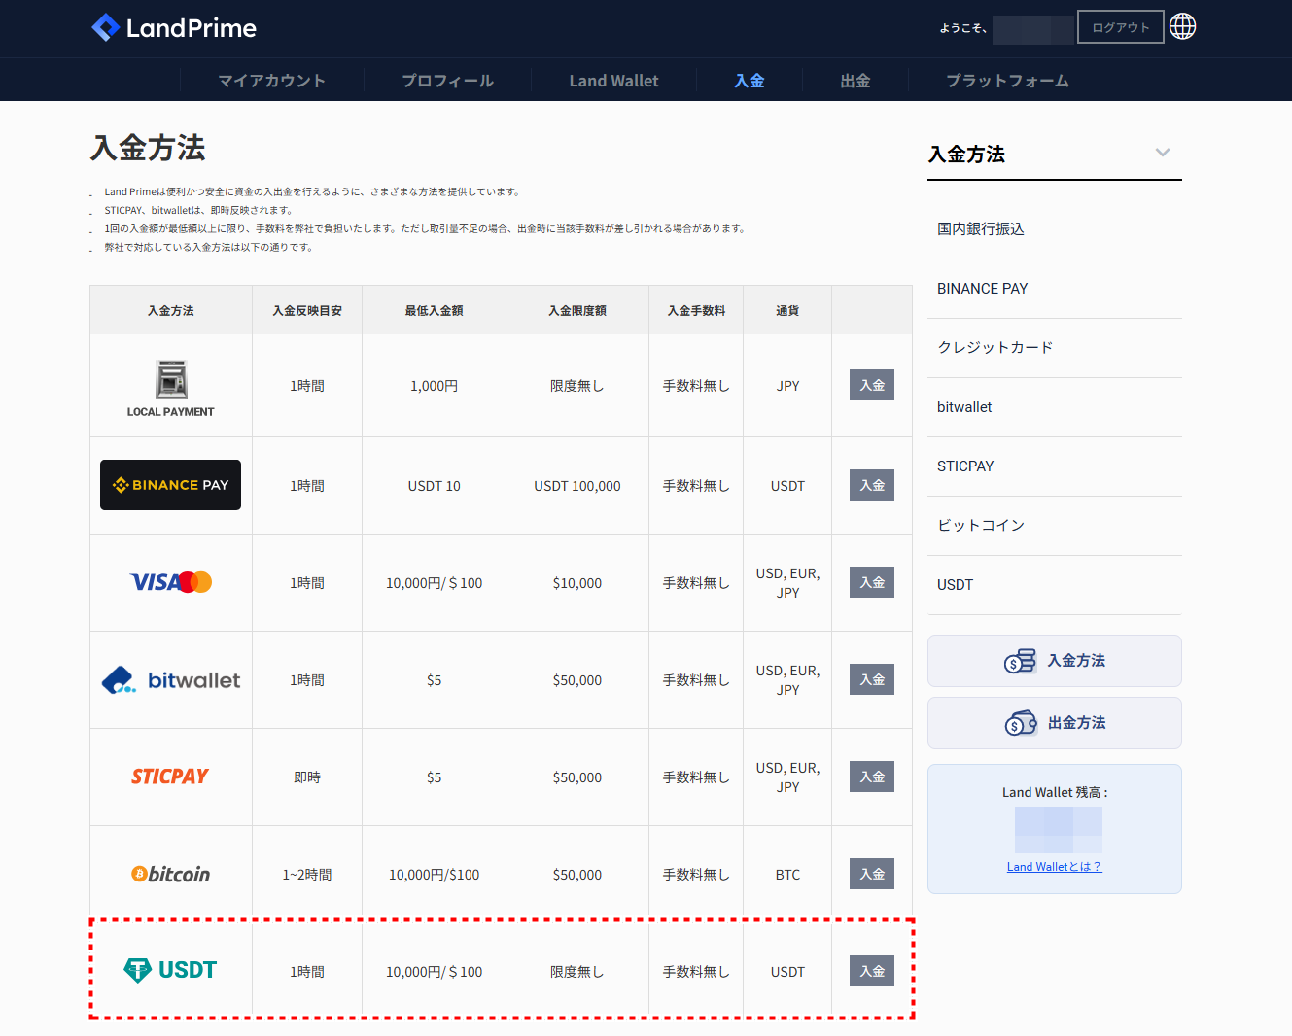The height and width of the screenshot is (1036, 1292).
Task: Click the 1~2時間 reflection time cell
Action: 307,875
